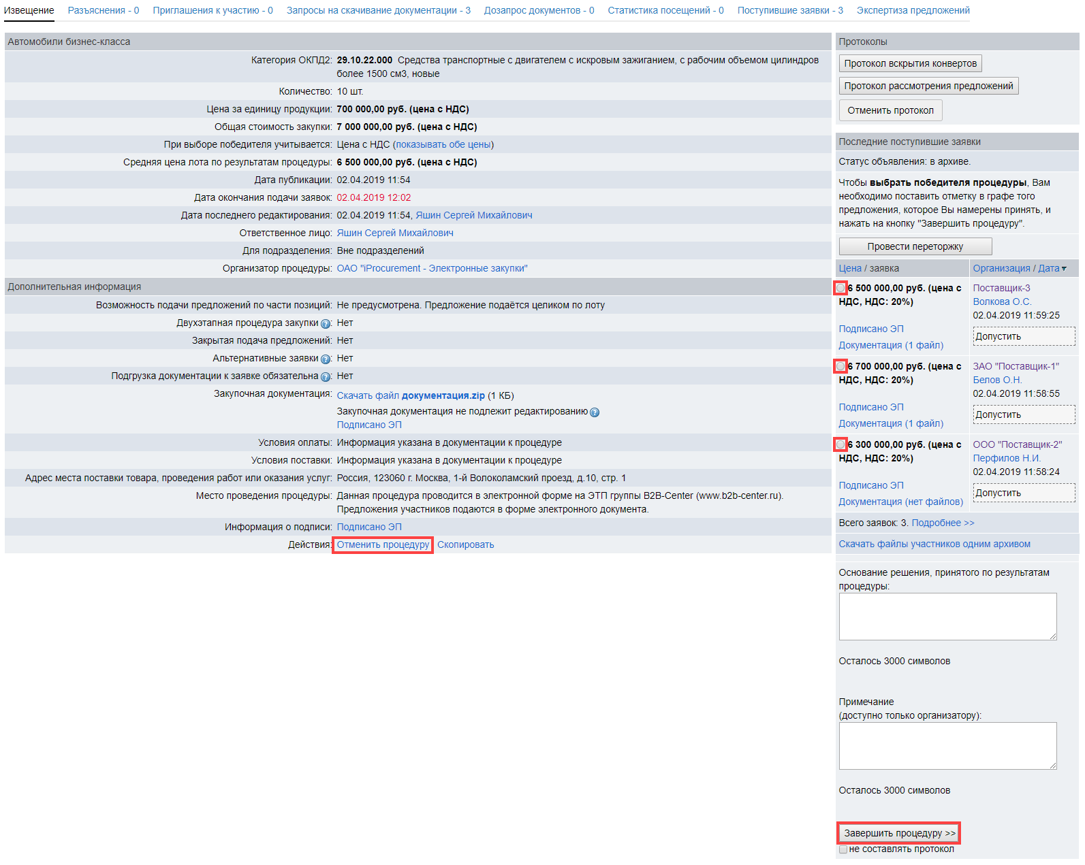1085x865 pixels.
Task: Click help icon beside Двухэтапная процедура закупки
Action: point(326,324)
